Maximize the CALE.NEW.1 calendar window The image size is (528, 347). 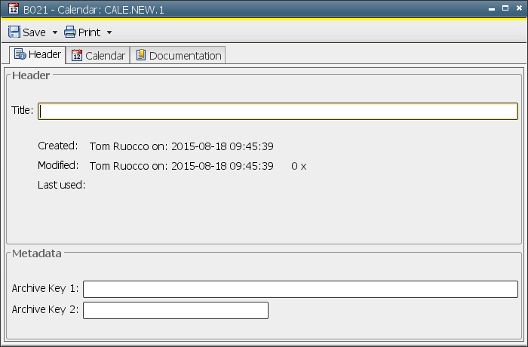pyautogui.click(x=505, y=9)
